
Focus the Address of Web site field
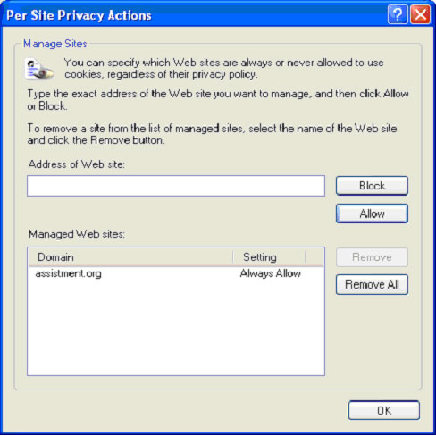click(x=176, y=186)
